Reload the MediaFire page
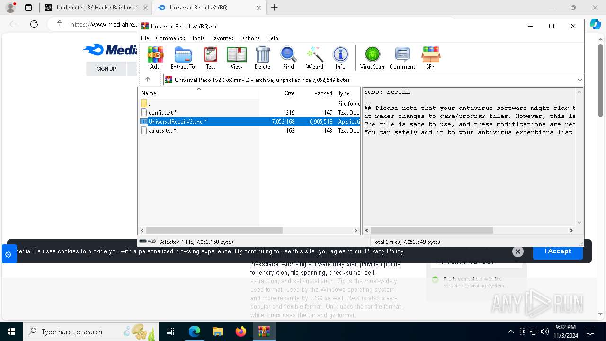This screenshot has height=341, width=606. (34, 24)
